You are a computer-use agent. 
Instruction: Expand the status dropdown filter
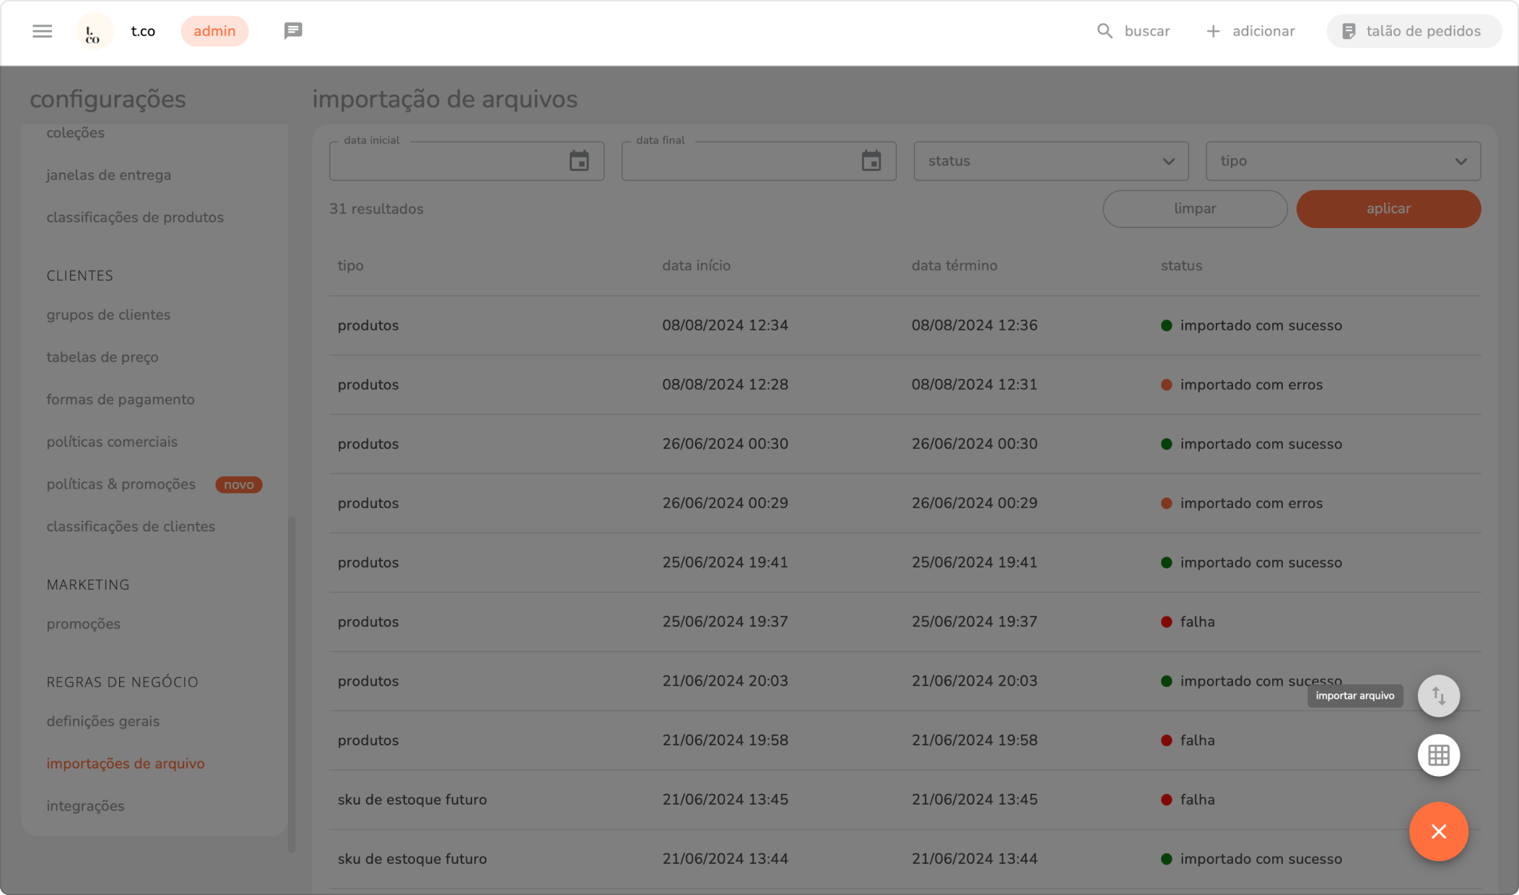click(x=1050, y=161)
